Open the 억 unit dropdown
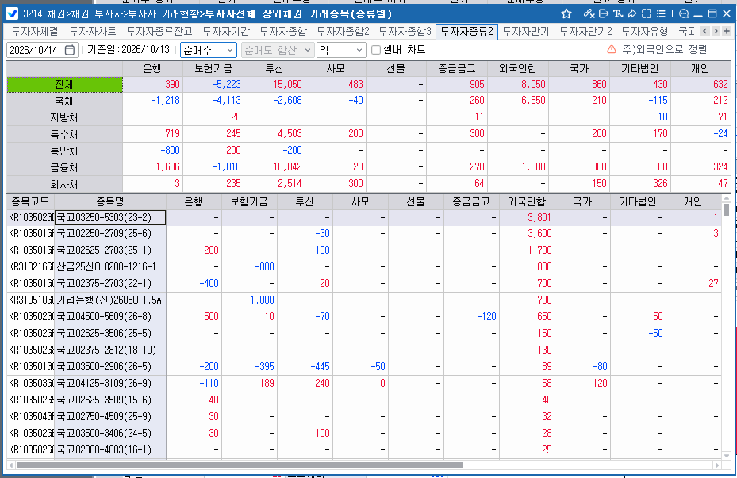This screenshot has width=737, height=478. tap(341, 50)
